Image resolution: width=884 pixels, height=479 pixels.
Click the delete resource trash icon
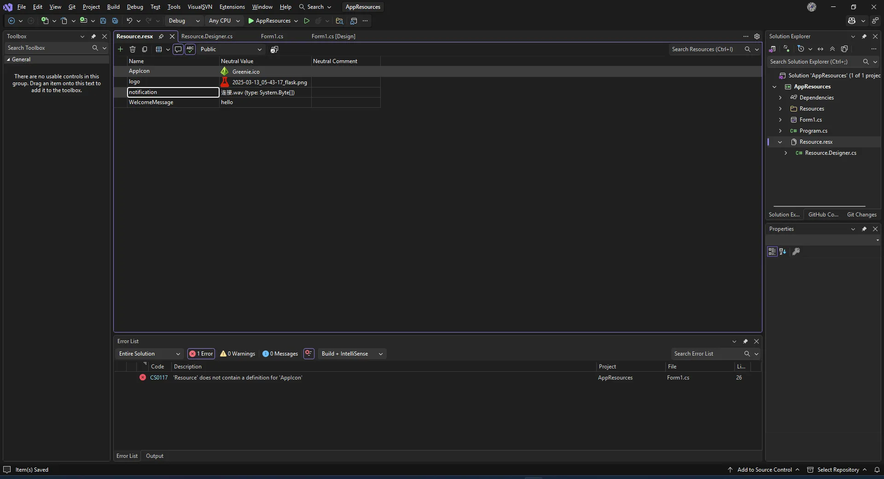point(133,49)
